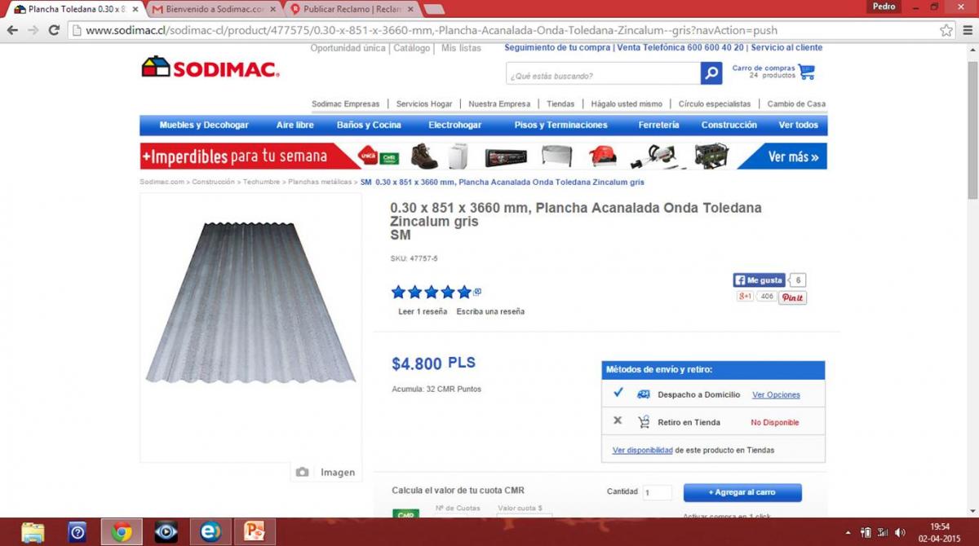This screenshot has width=979, height=546.
Task: Open Internet Explorer in taskbar
Action: [x=210, y=531]
